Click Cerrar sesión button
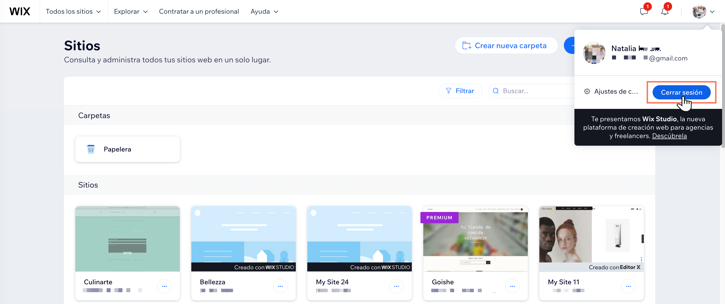The height and width of the screenshot is (304, 725). click(681, 92)
